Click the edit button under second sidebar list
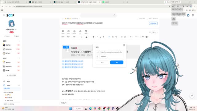This screenshot has height=111, width=197. coord(12,75)
